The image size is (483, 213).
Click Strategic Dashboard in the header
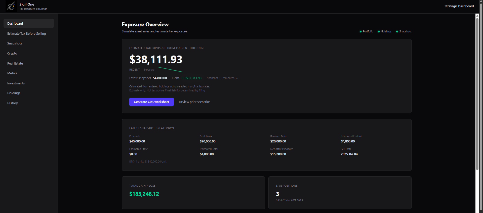pos(459,6)
